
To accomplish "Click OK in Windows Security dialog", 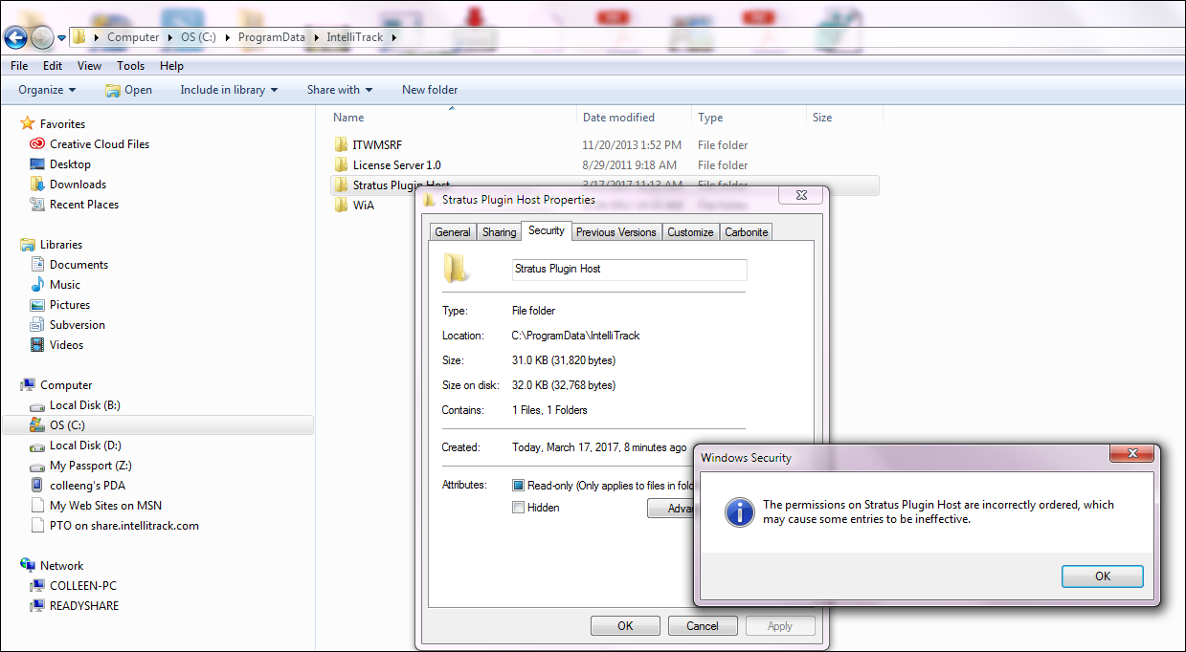I will [x=1103, y=576].
